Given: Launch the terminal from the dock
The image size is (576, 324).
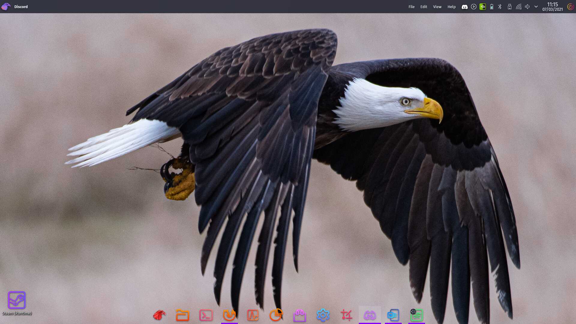Looking at the screenshot, I should (x=206, y=315).
